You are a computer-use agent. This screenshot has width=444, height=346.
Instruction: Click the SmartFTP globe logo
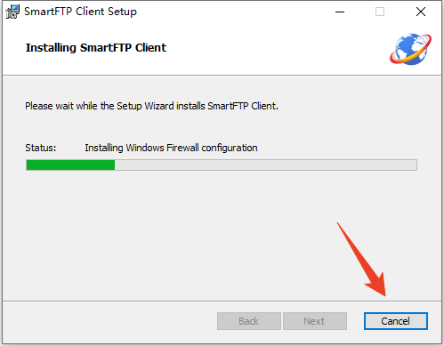coord(410,49)
